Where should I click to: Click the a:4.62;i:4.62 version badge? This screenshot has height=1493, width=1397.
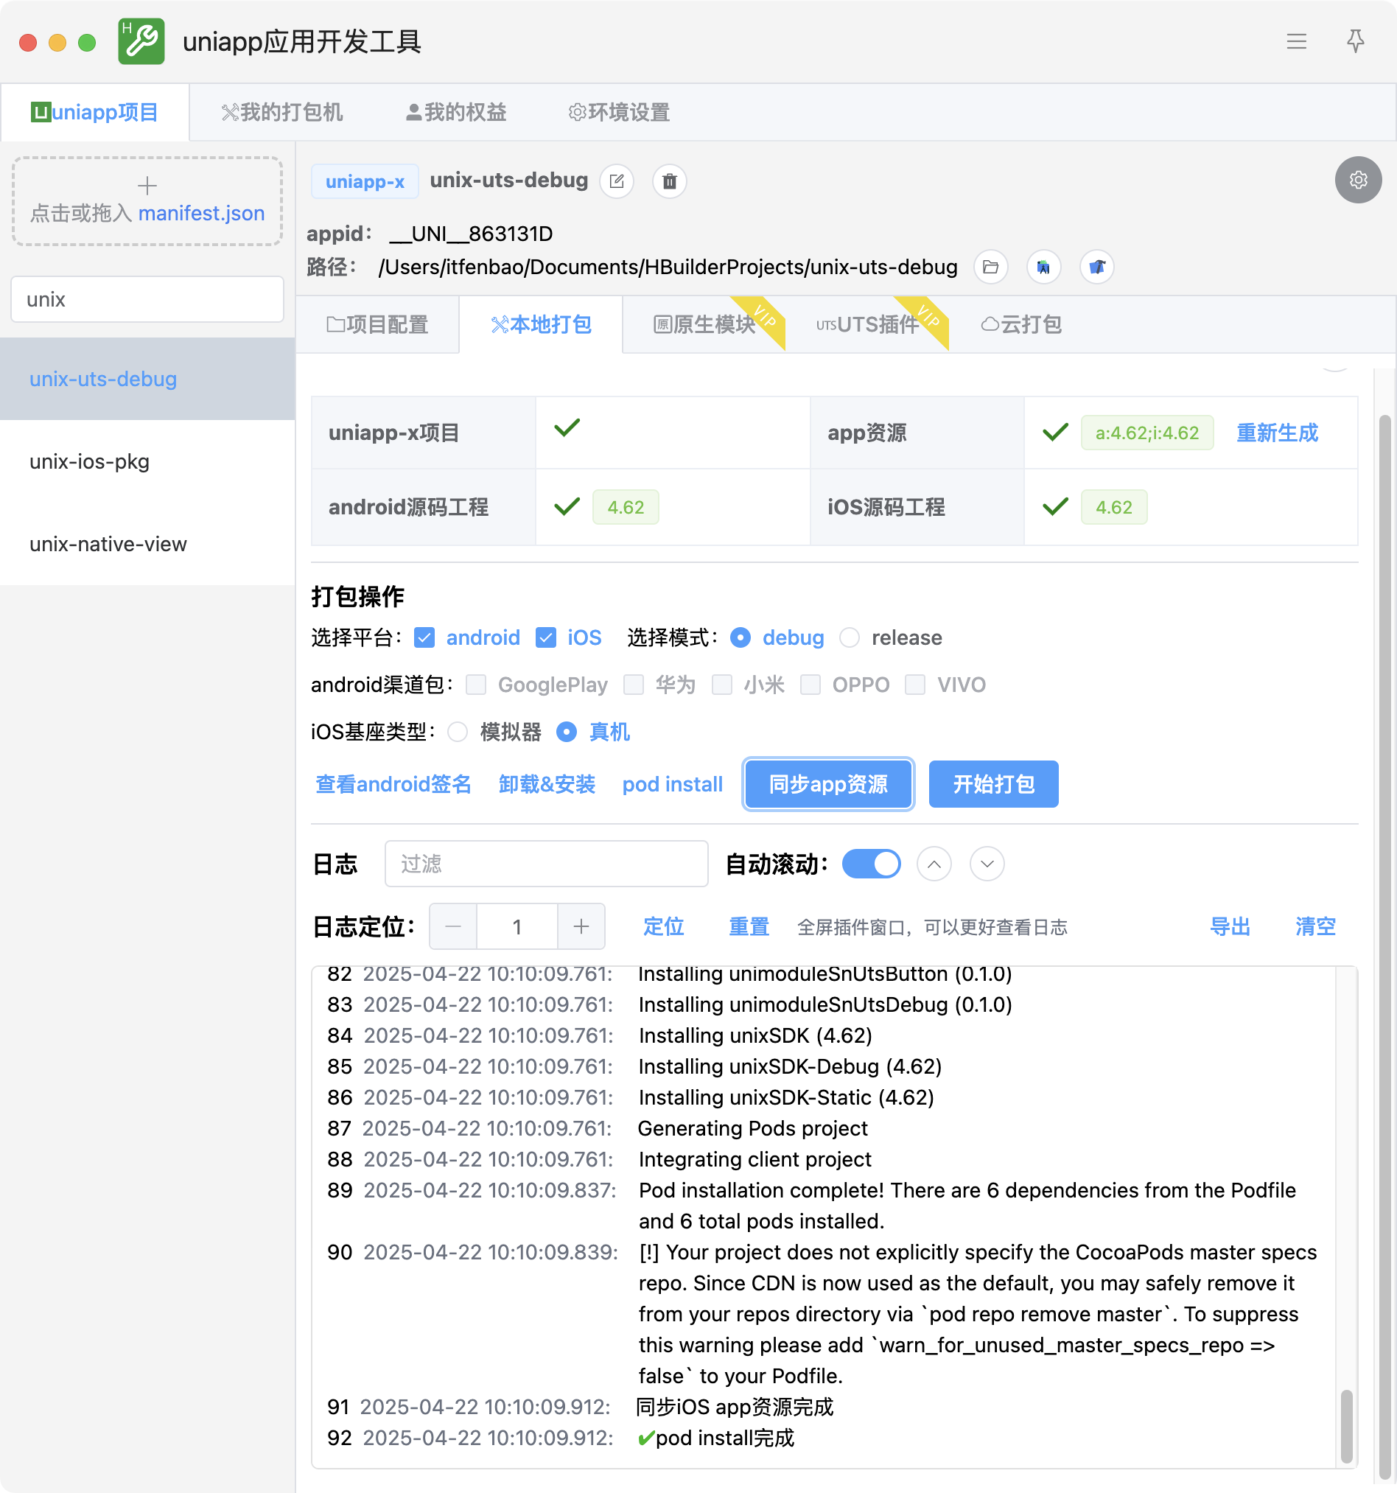(x=1147, y=433)
